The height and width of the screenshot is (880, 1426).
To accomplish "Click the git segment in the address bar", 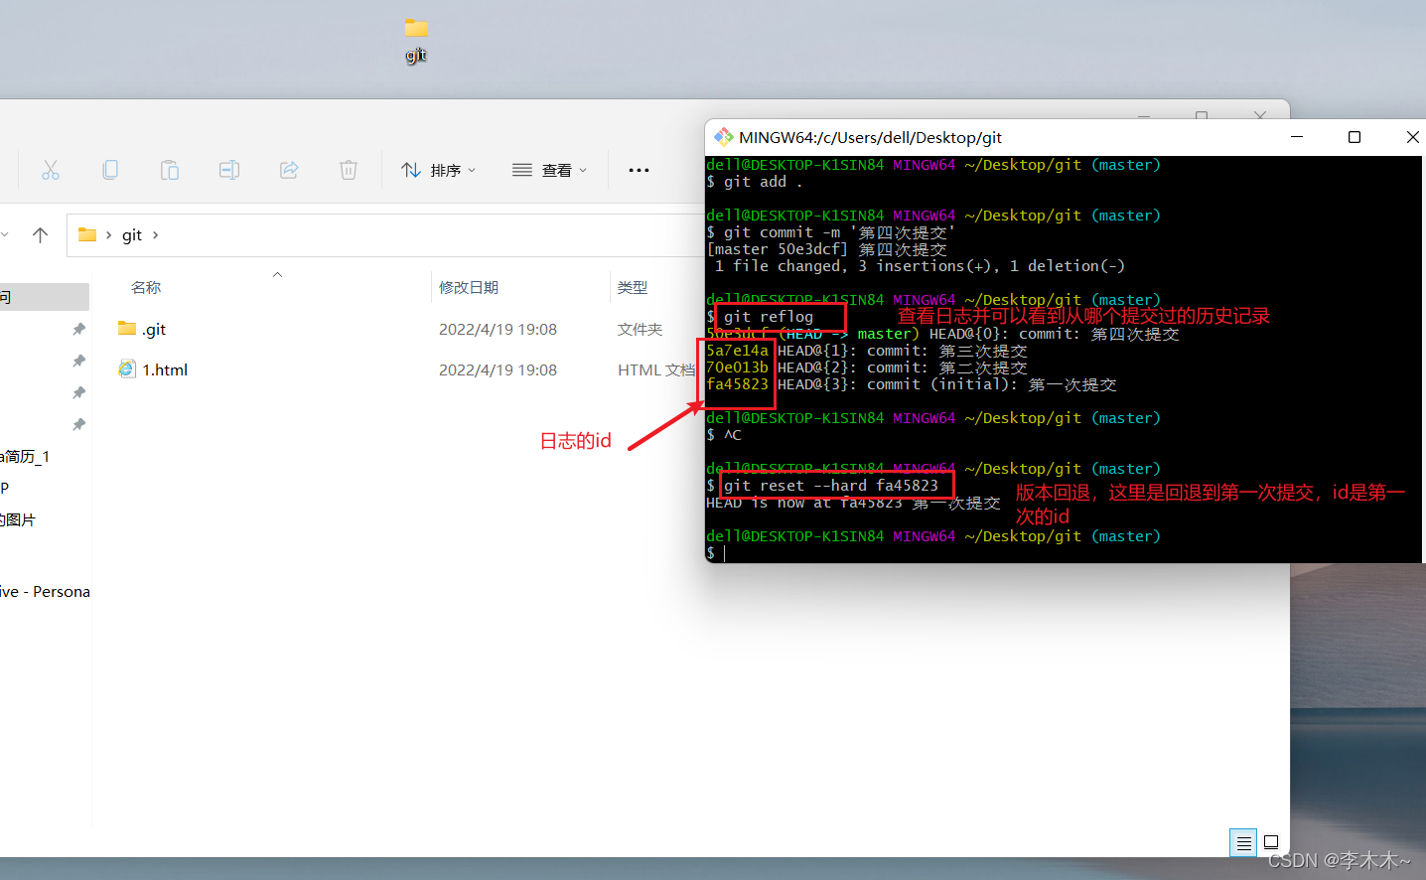I will tap(132, 234).
